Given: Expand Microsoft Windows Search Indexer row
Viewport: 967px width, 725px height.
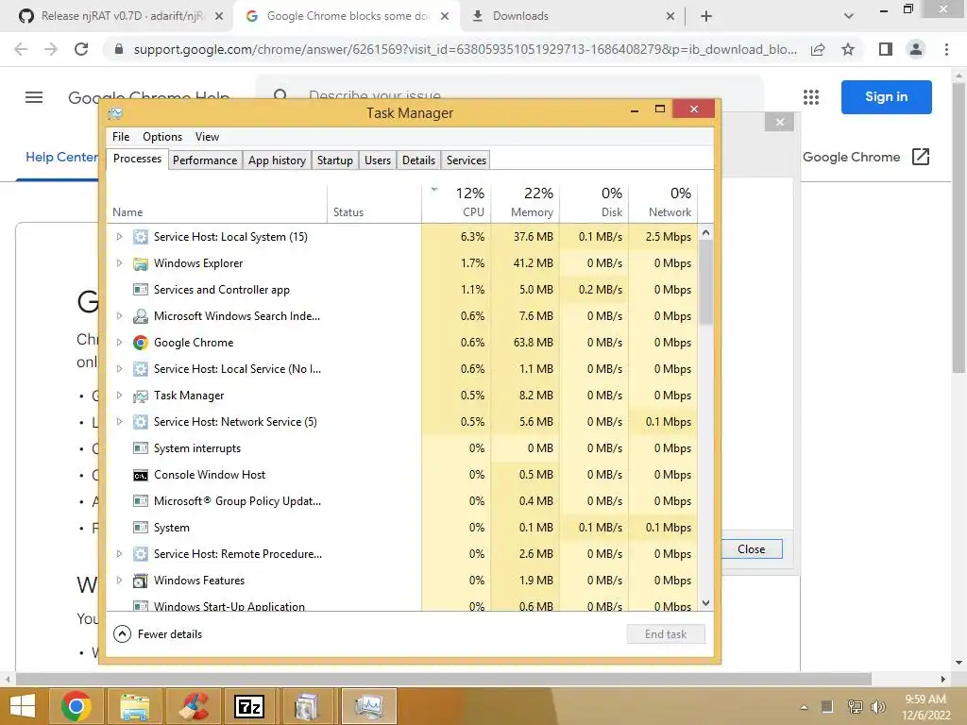Looking at the screenshot, I should click(119, 315).
